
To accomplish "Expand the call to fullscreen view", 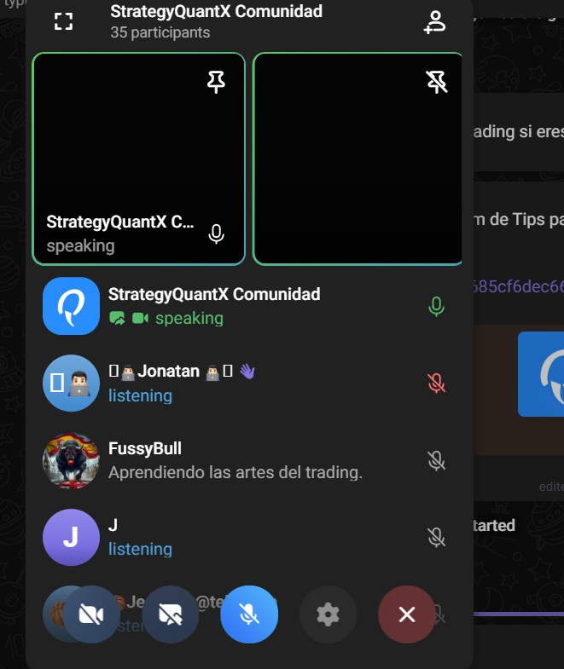I will pyautogui.click(x=63, y=21).
